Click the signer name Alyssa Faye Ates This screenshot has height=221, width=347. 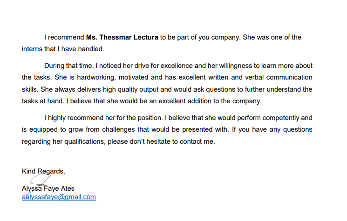[48, 188]
